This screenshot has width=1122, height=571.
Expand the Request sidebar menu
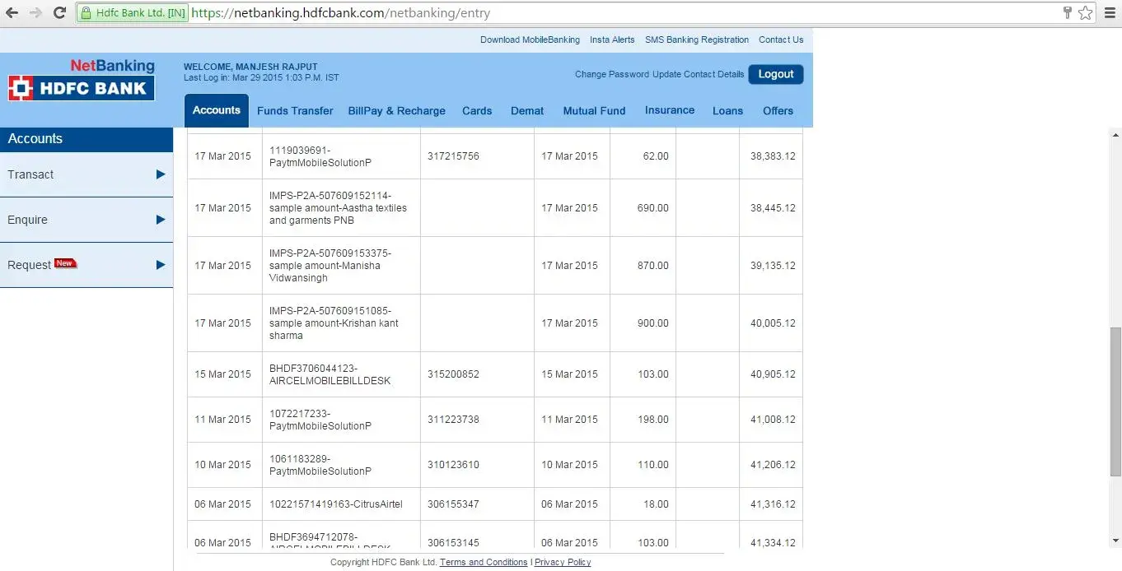pyautogui.click(x=86, y=265)
